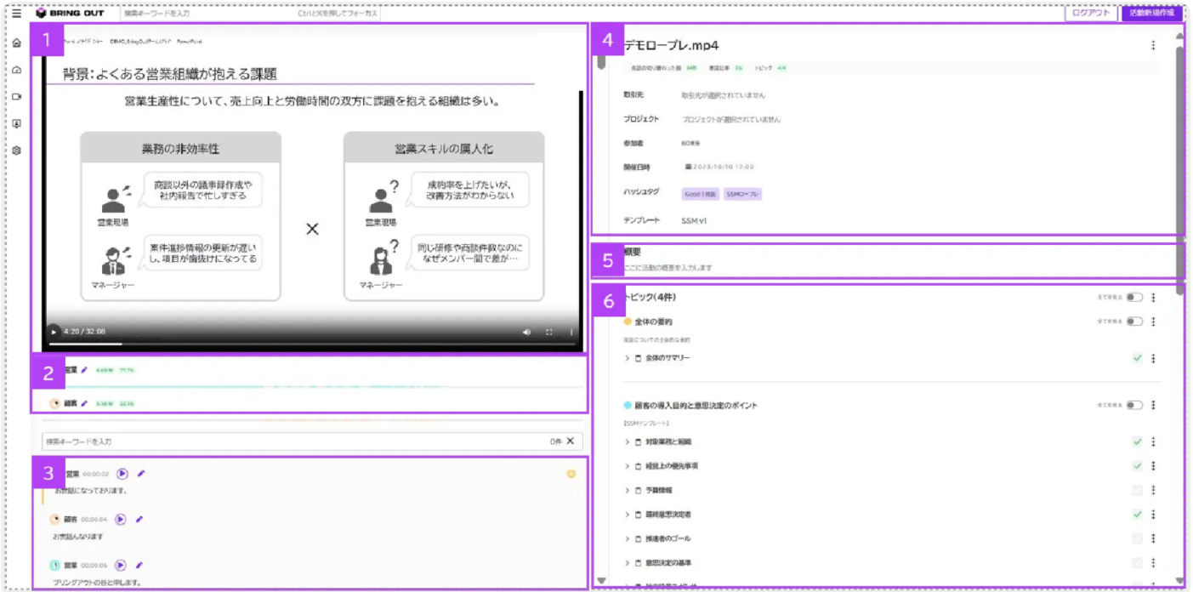This screenshot has height=592, width=1193.
Task: Click the SSM v1 template value
Action: pyautogui.click(x=694, y=220)
